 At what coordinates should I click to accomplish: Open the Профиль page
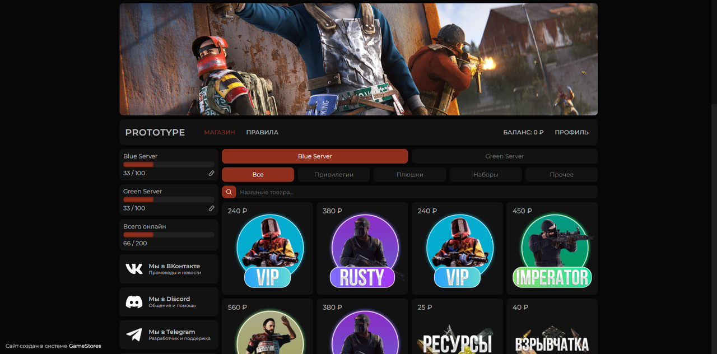click(x=571, y=132)
